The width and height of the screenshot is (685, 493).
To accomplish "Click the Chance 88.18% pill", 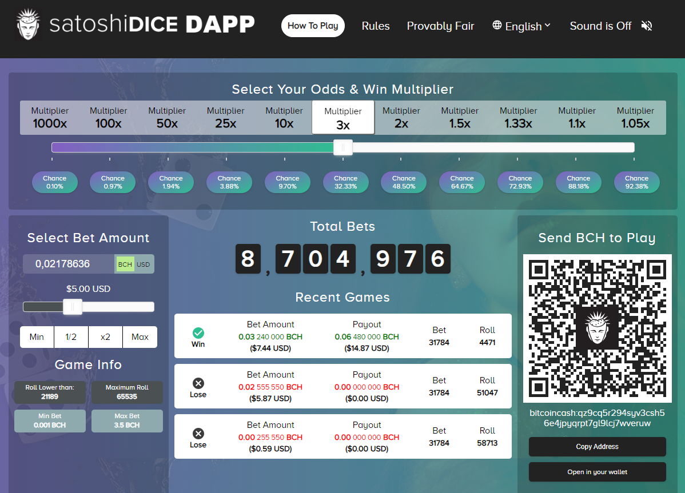I will (x=579, y=182).
